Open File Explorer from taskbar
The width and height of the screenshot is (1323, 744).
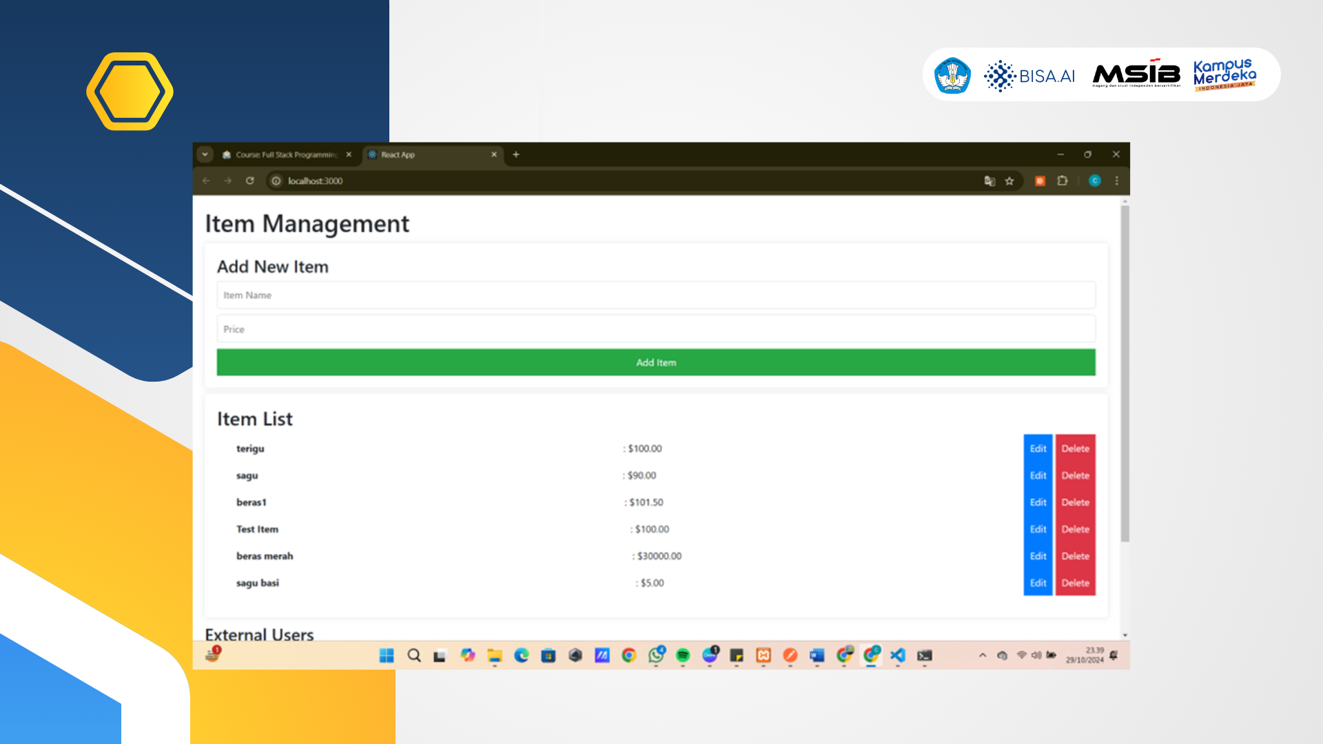[x=495, y=655]
